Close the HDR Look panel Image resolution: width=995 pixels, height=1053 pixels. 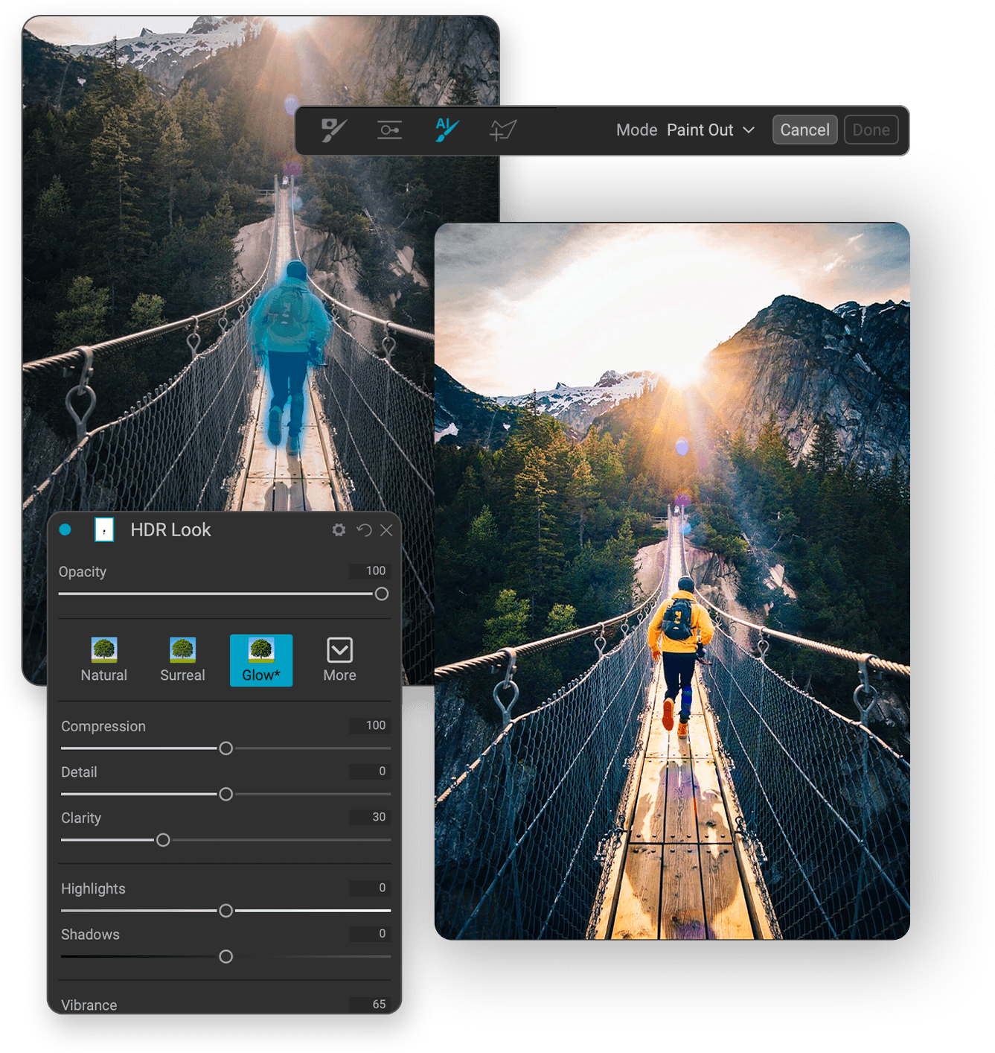pos(386,529)
